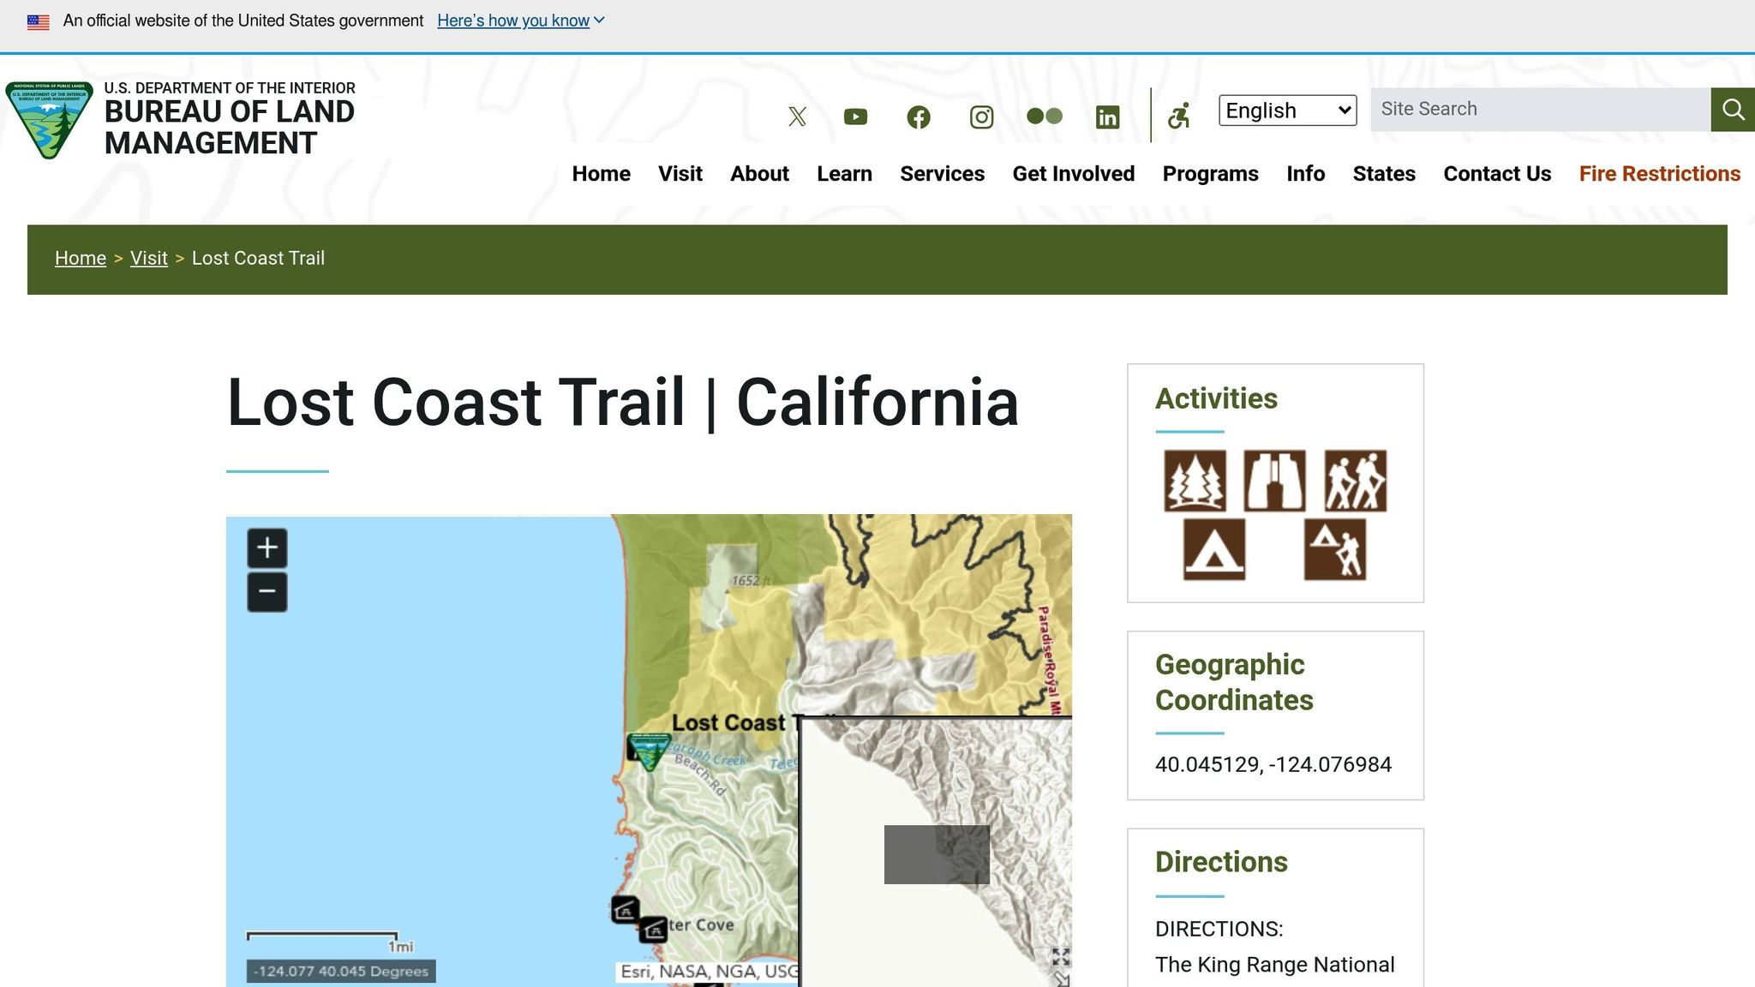Select the tent camping activity icon
Screen dimensions: 1755x987
(1214, 549)
